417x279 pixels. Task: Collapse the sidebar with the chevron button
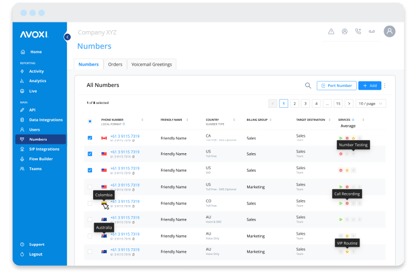(x=67, y=37)
